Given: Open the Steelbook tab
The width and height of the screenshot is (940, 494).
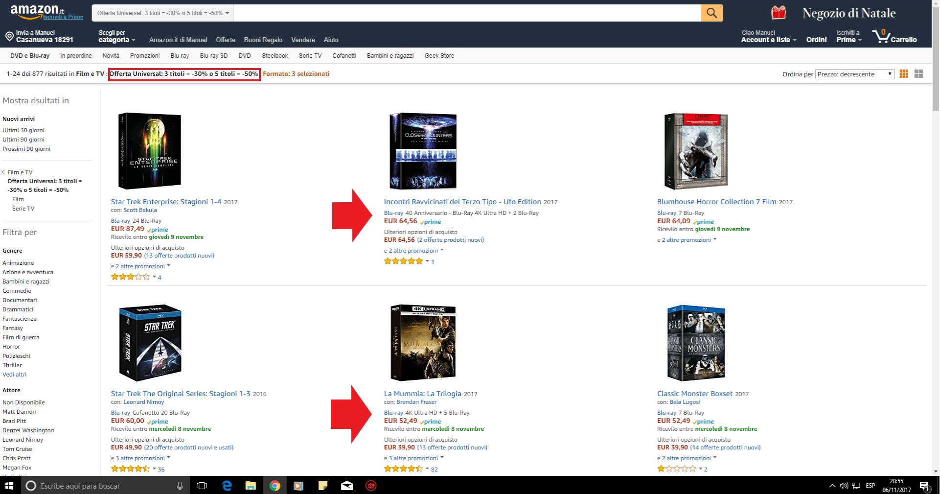Looking at the screenshot, I should pyautogui.click(x=275, y=56).
